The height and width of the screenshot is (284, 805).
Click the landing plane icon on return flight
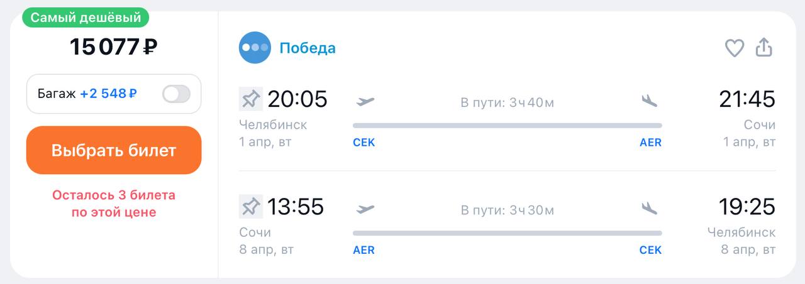pos(650,208)
